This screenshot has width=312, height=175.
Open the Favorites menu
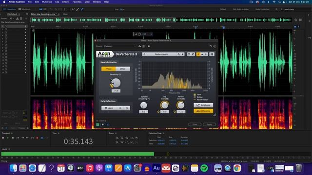click(x=77, y=2)
